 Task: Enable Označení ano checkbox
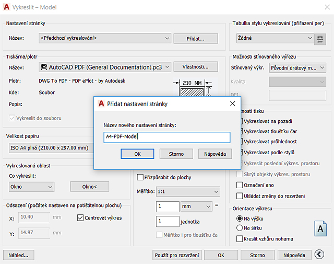(240, 185)
